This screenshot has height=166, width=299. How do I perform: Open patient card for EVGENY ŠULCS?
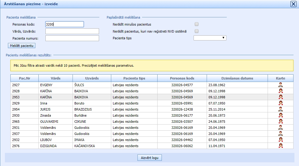click(280, 85)
